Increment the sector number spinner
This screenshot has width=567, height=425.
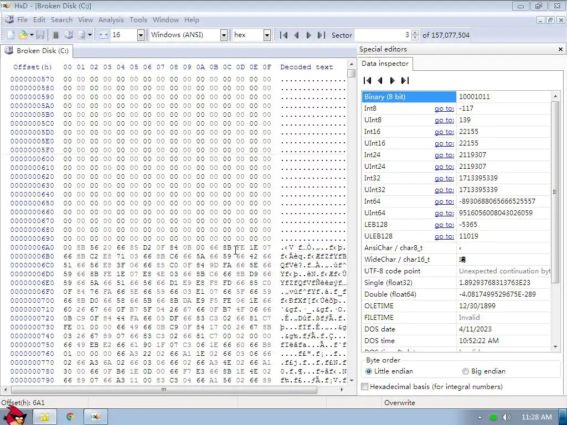(x=415, y=33)
